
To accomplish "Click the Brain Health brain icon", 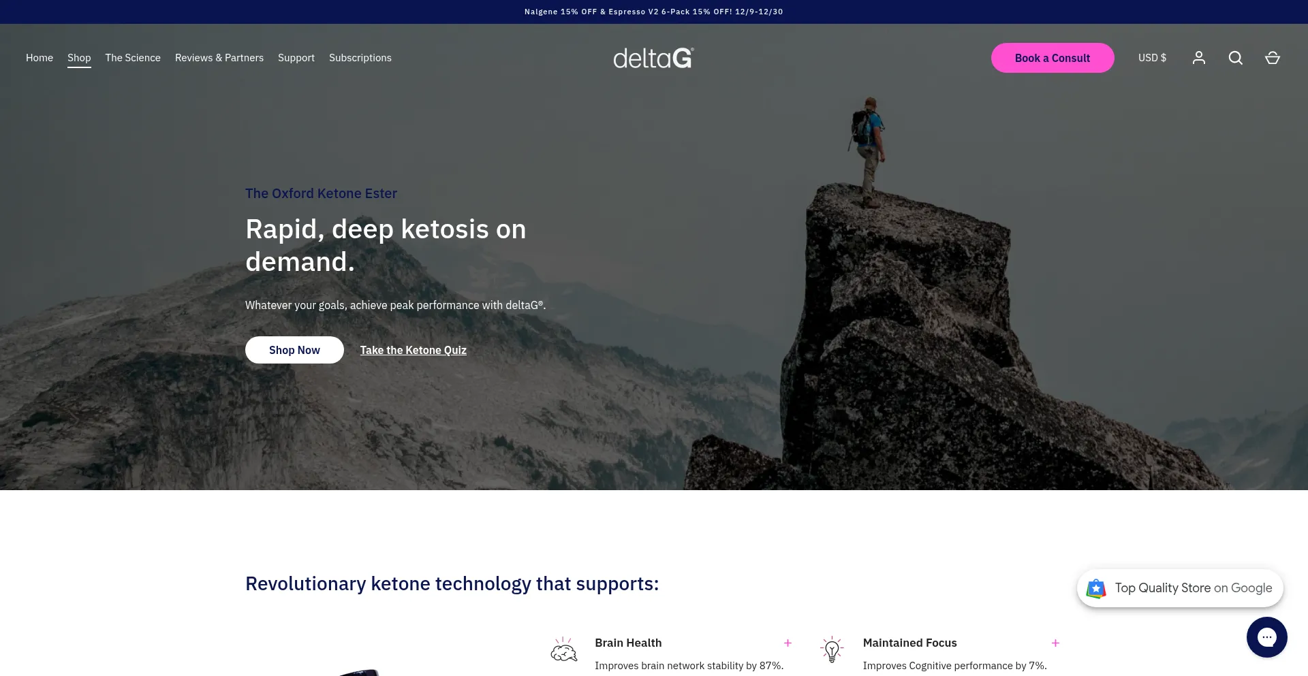I will pos(563,650).
